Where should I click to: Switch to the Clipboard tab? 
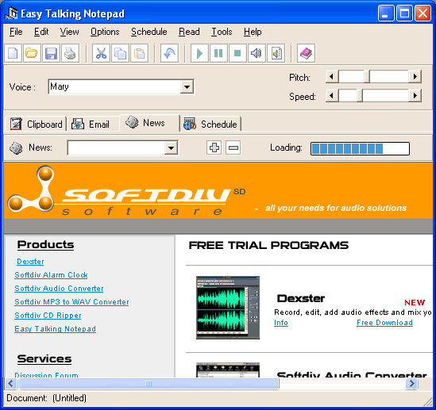pos(36,124)
